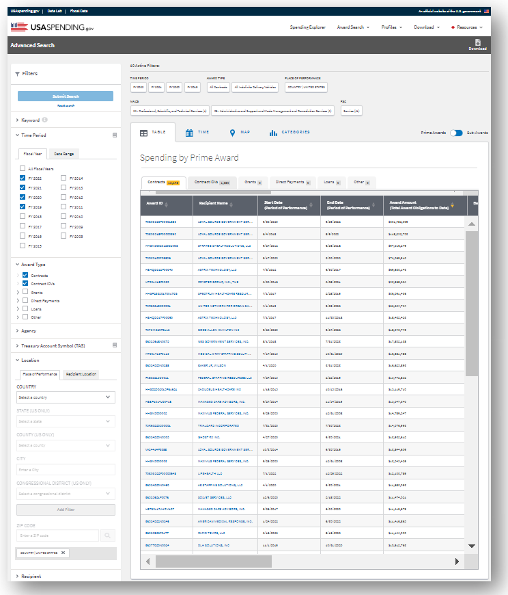Click the Table view grid icon
This screenshot has height=595, width=508.
(143, 133)
